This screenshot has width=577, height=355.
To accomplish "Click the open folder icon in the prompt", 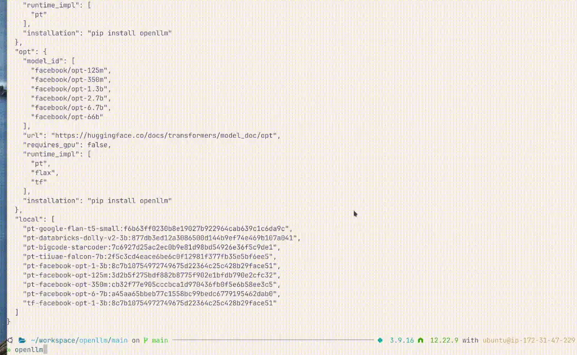I will pos(22,340).
